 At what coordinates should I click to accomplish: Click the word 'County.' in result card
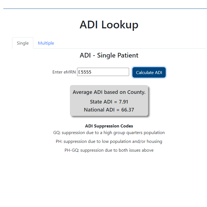(x=136, y=92)
